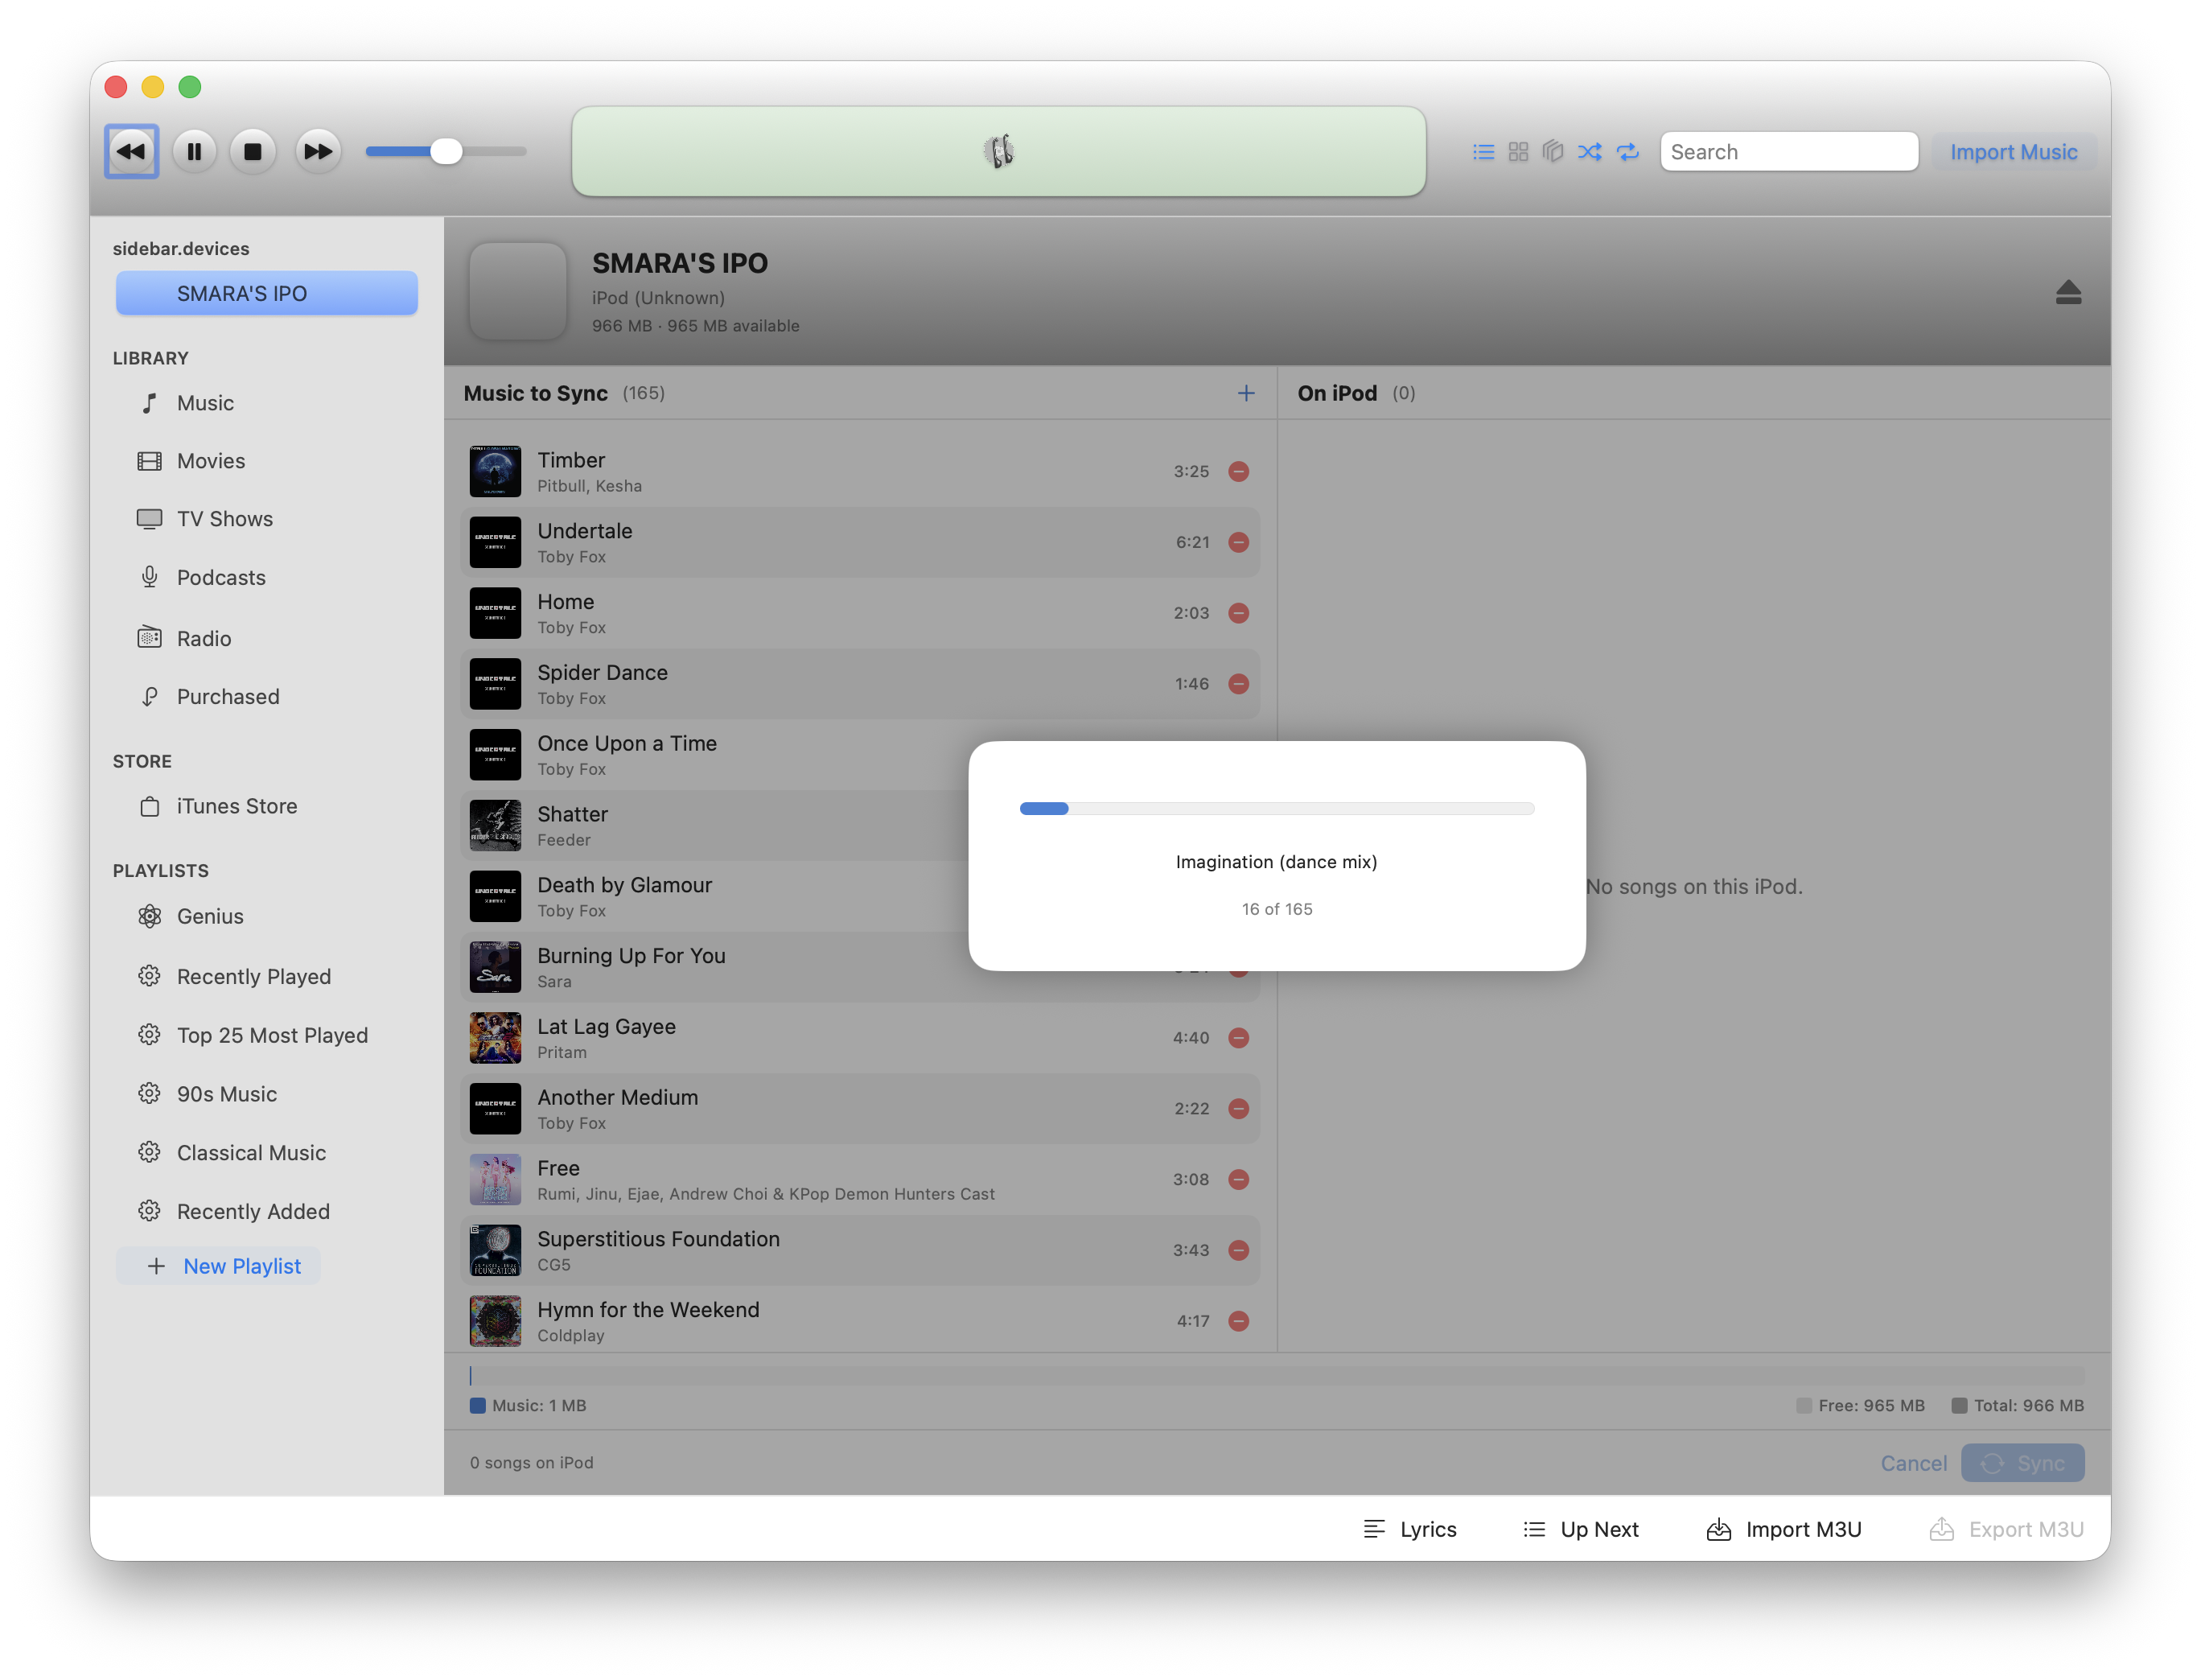The height and width of the screenshot is (1680, 2201).
Task: Switch to grid view icon
Action: coord(1518,151)
